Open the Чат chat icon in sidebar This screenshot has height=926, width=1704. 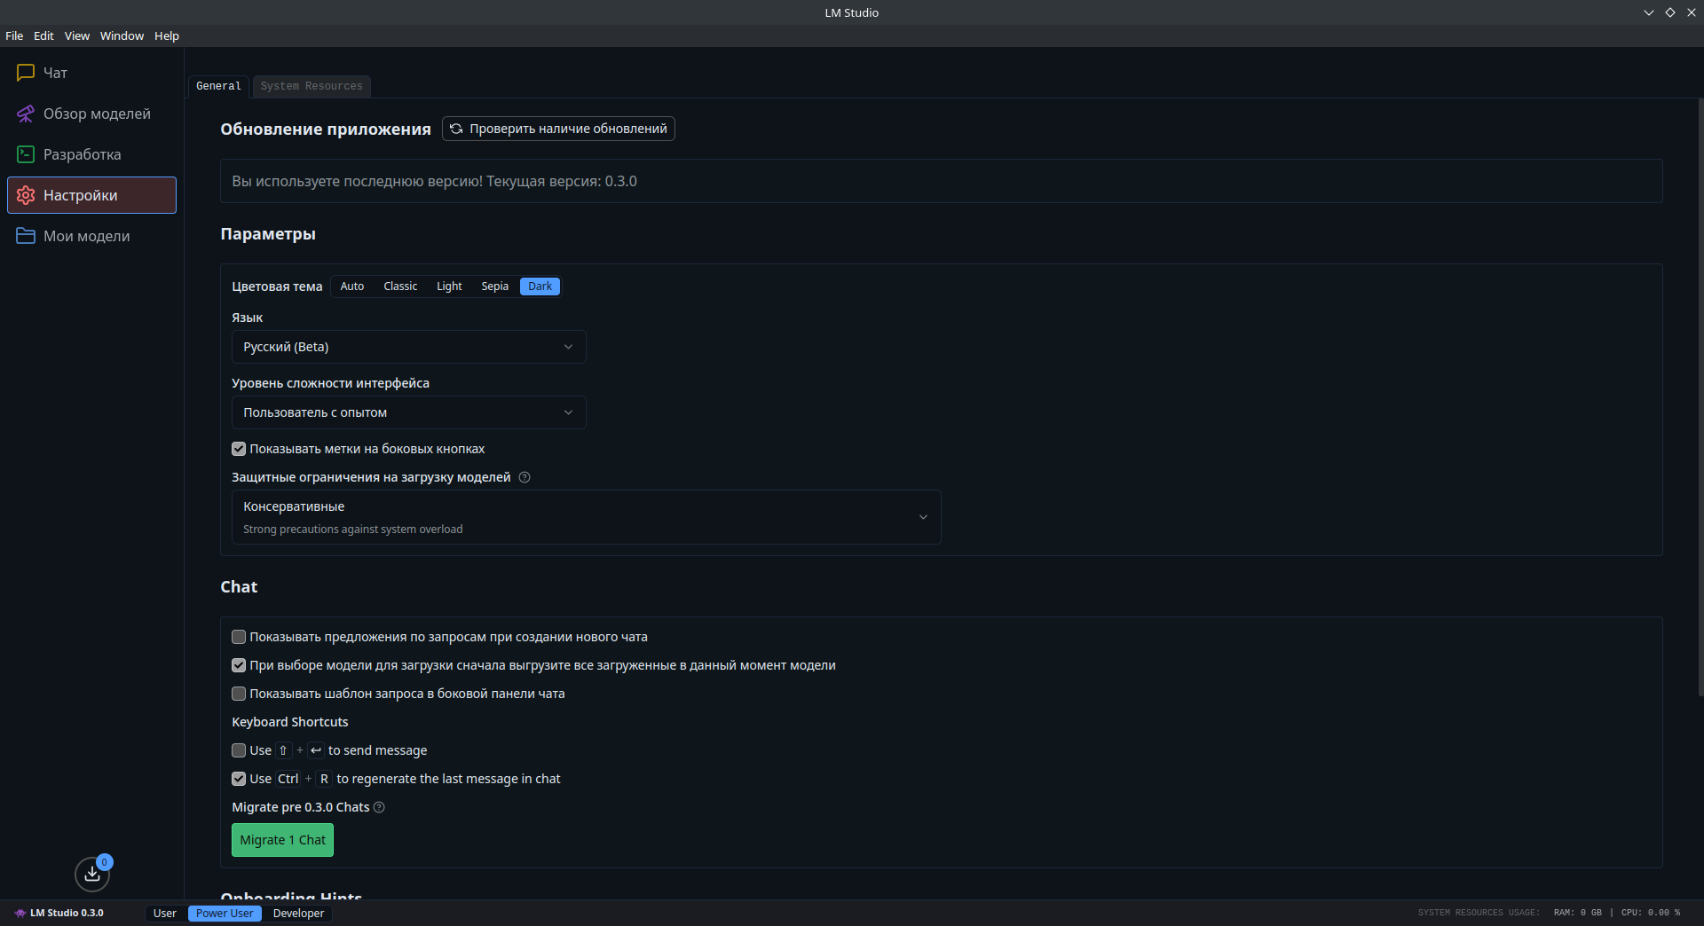coord(26,73)
